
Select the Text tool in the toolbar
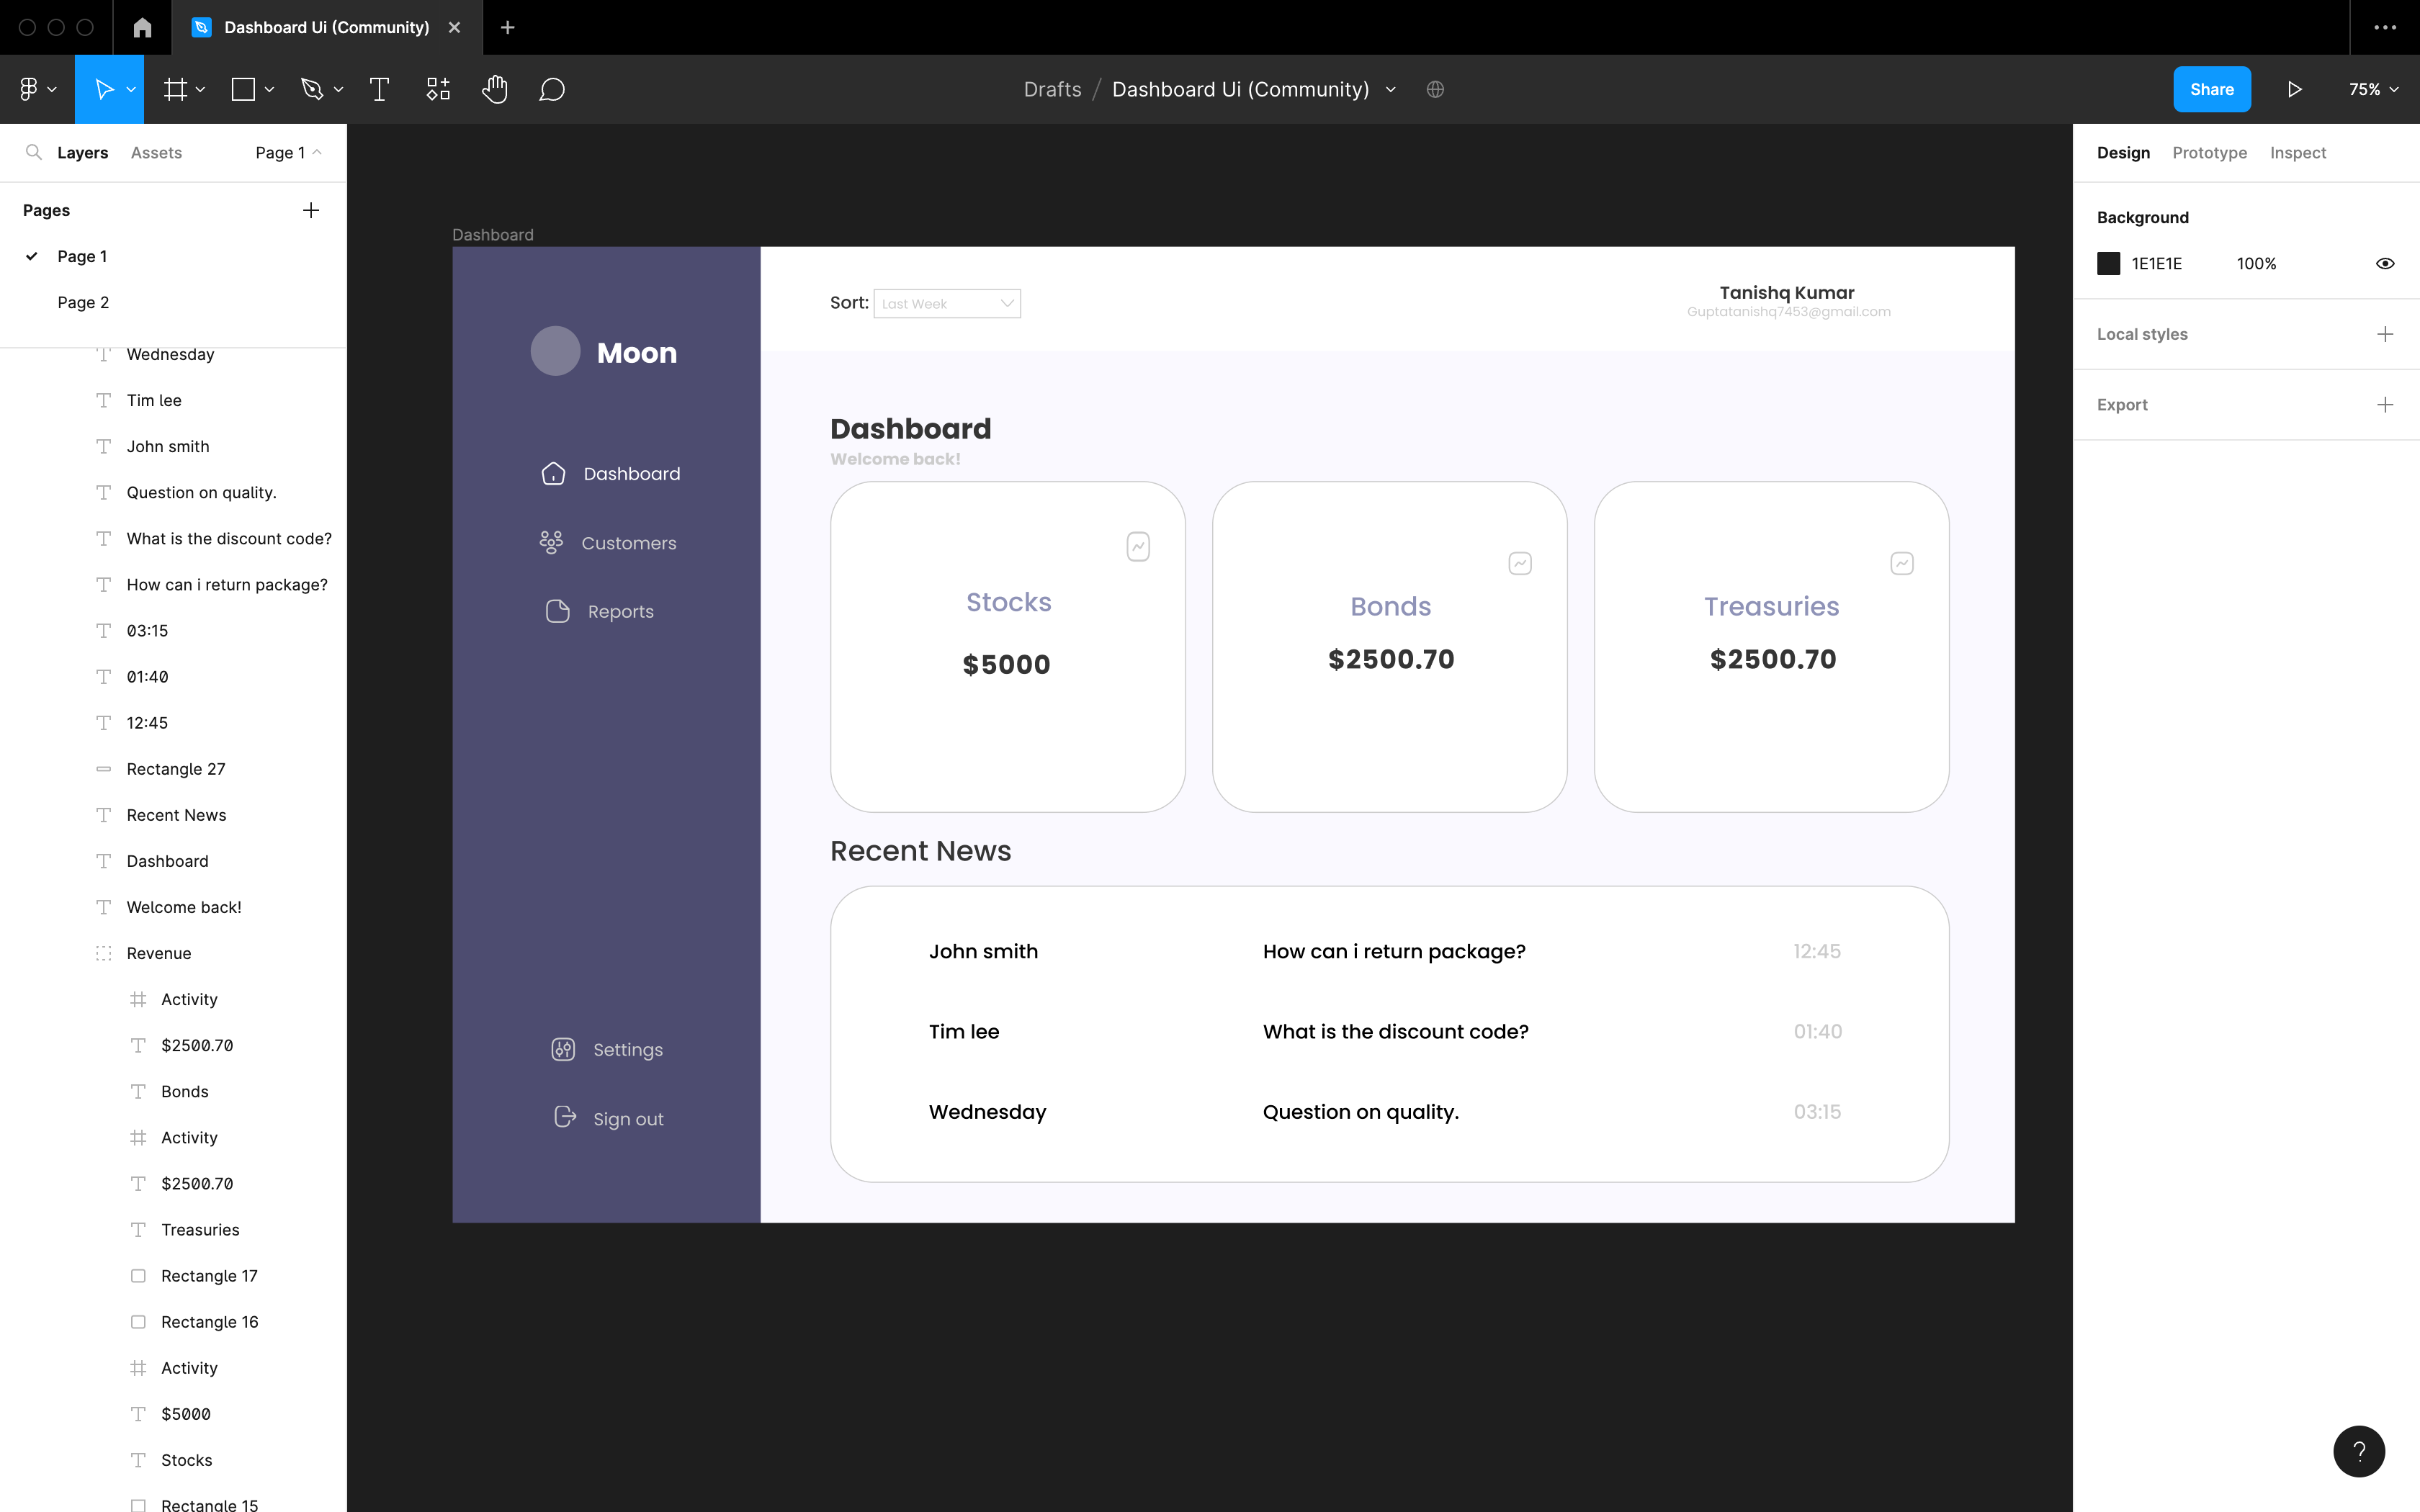point(378,89)
